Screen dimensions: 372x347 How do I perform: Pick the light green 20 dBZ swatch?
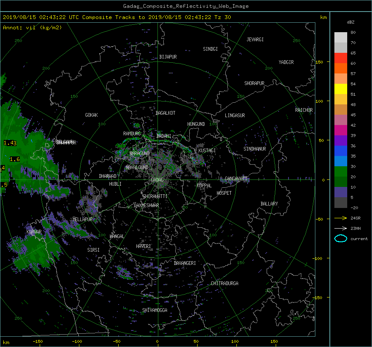point(341,171)
